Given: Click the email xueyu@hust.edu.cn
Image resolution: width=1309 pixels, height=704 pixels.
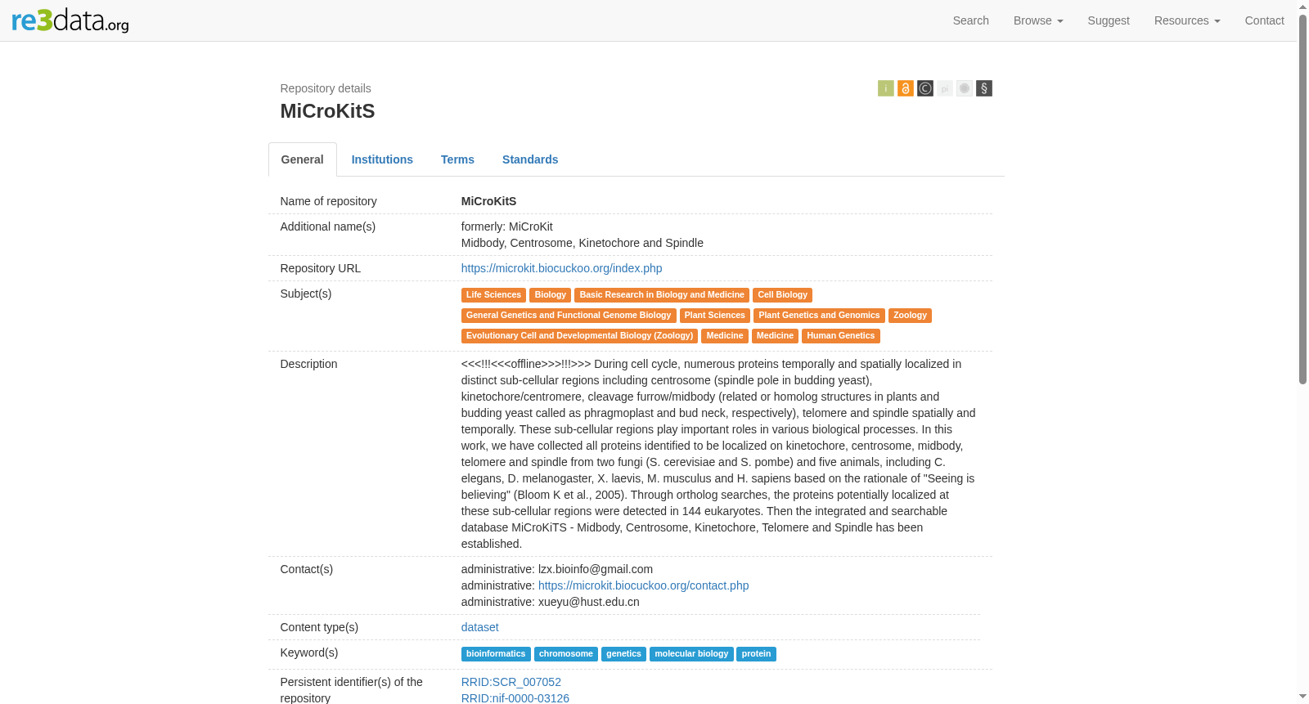Looking at the screenshot, I should (x=589, y=602).
